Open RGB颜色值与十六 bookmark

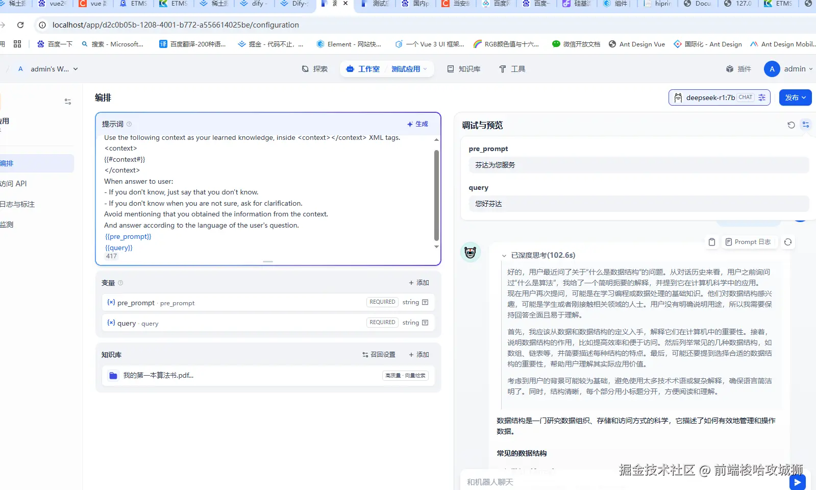(x=506, y=44)
